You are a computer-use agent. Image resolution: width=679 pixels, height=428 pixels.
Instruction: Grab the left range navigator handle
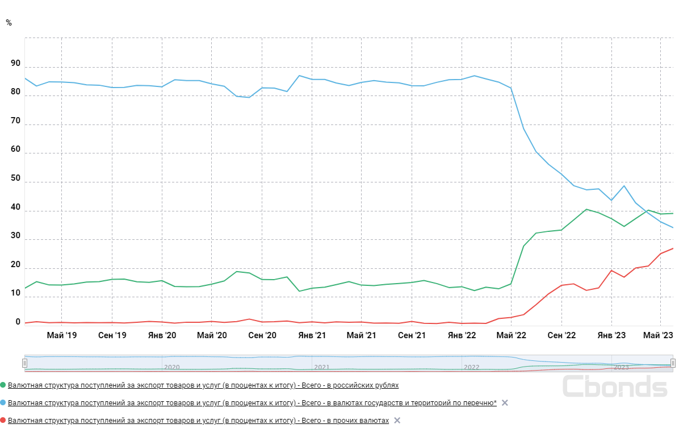24,363
